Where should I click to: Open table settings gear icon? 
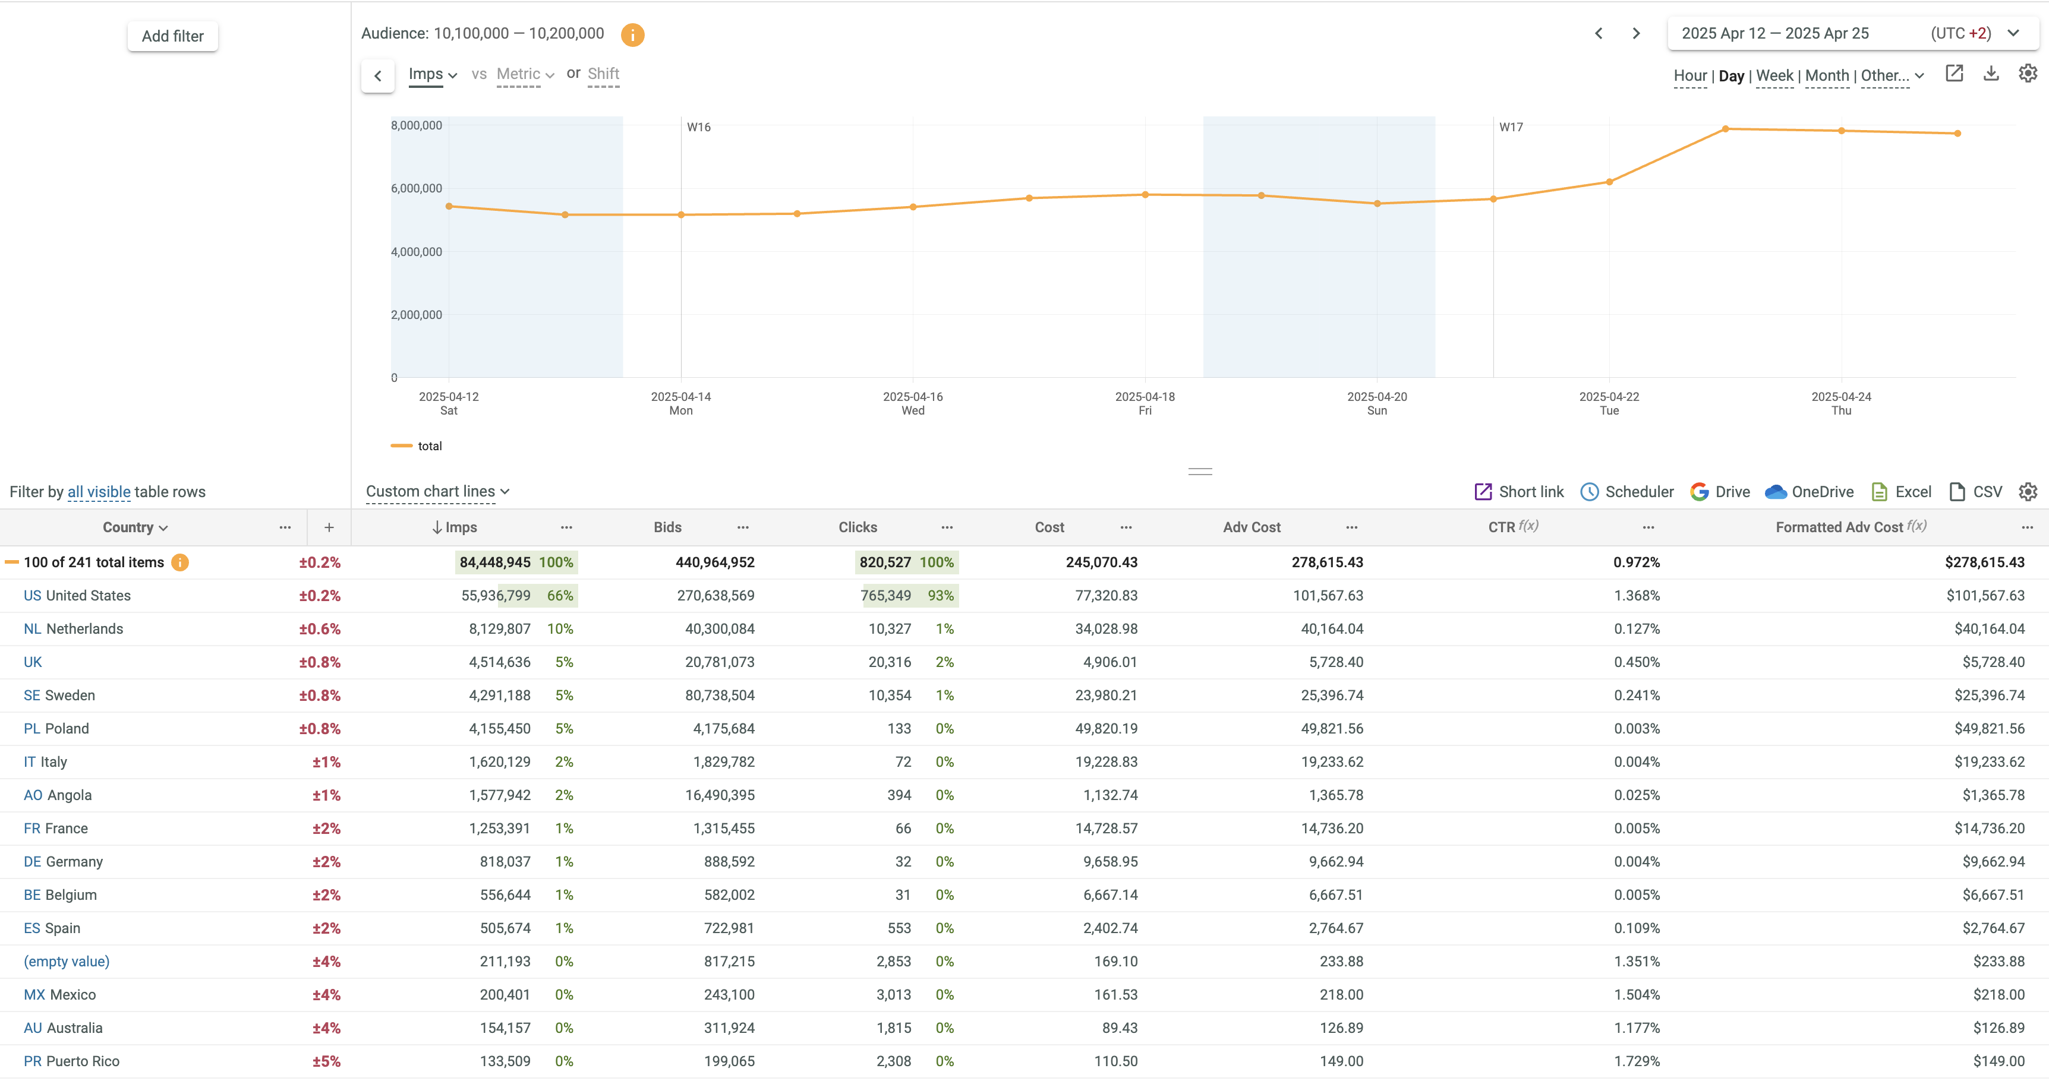[x=2028, y=492]
